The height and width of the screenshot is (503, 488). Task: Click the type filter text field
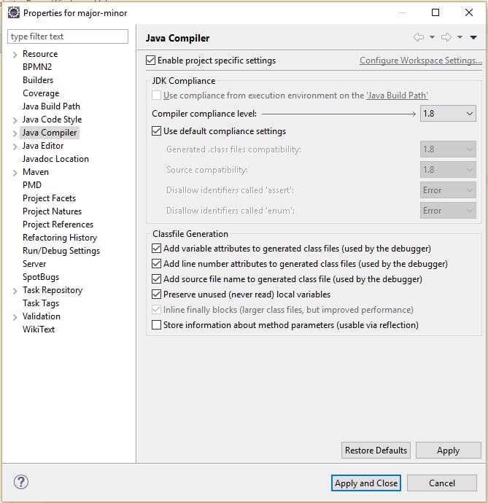pos(68,36)
